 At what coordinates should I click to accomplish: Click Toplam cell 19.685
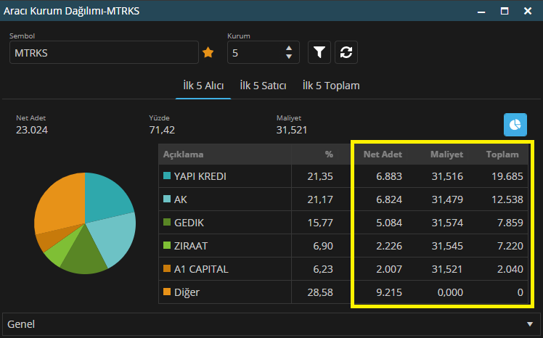point(507,176)
